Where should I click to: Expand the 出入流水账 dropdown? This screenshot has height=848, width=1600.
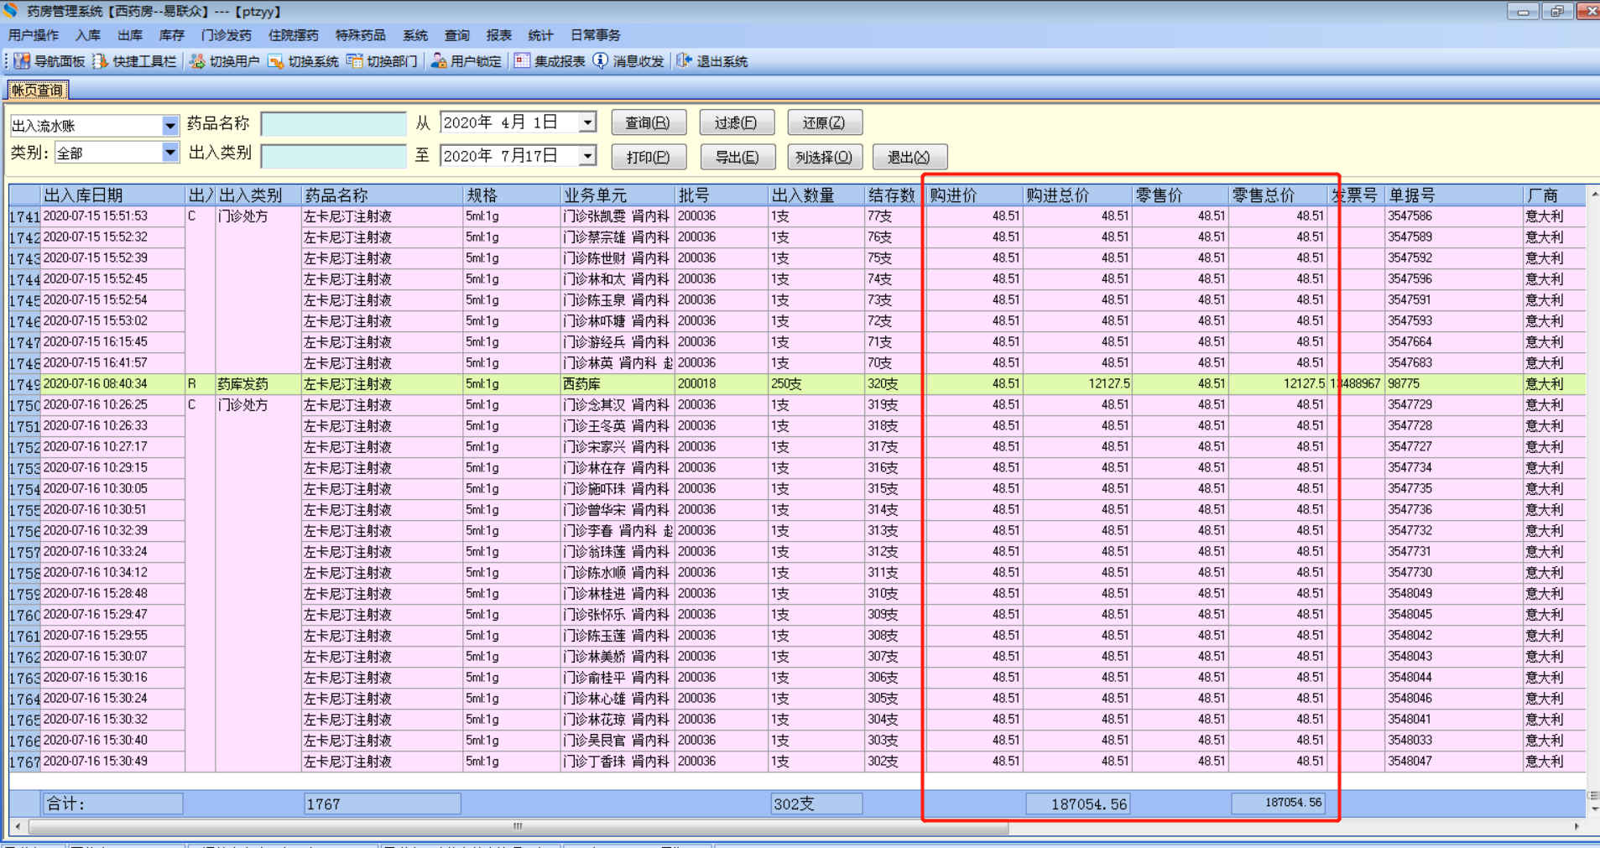169,126
